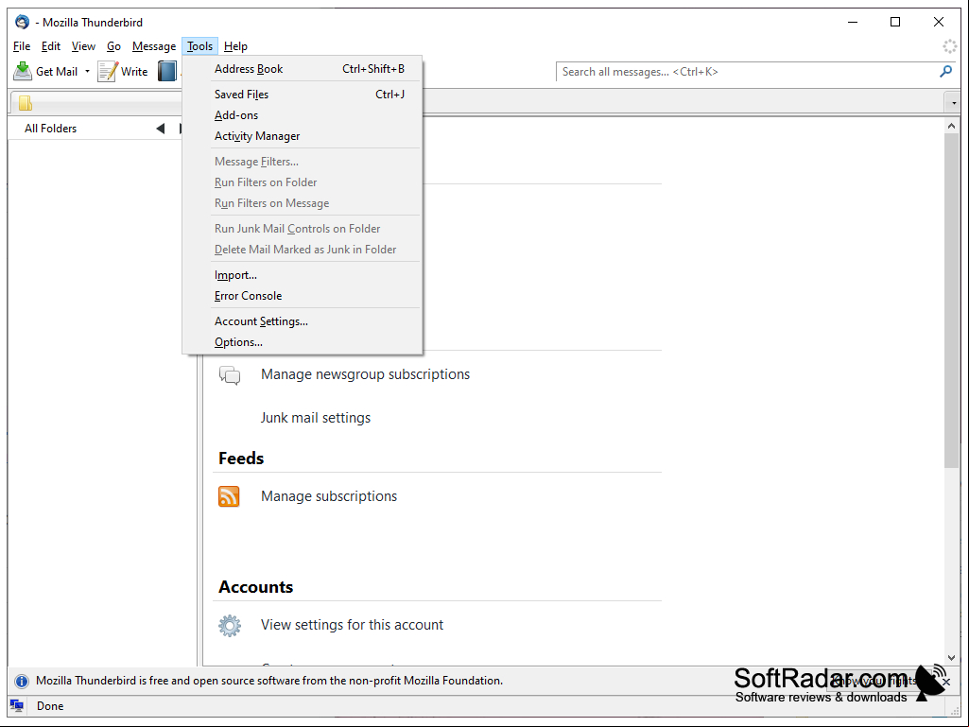This screenshot has width=969, height=727.
Task: Open the Help menu
Action: point(235,46)
